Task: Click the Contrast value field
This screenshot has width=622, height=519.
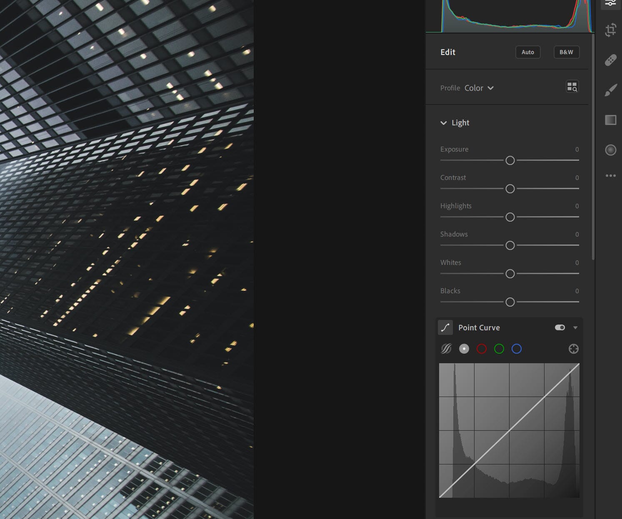Action: point(577,177)
